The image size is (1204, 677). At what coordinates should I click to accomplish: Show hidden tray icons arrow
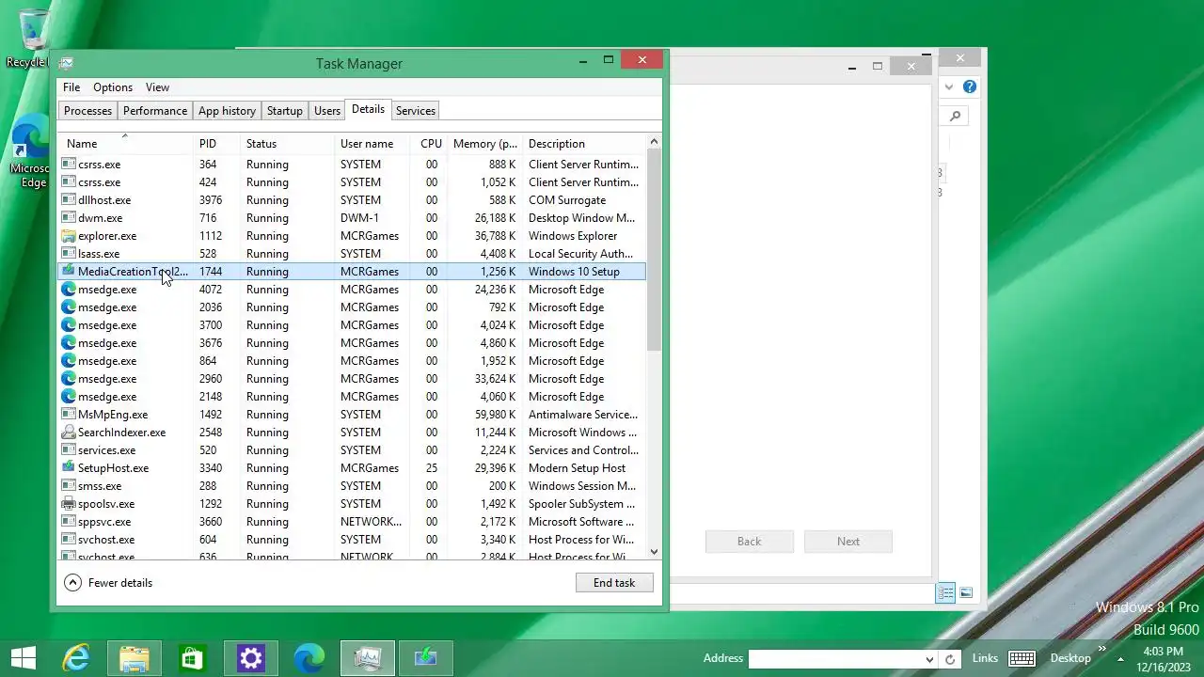click(x=1120, y=659)
